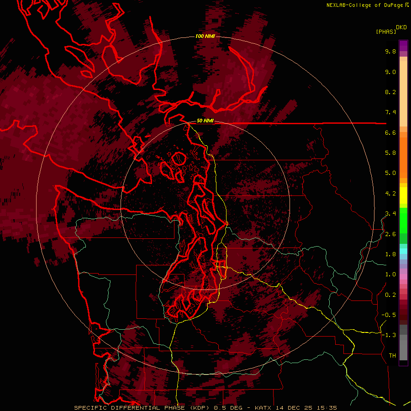411x411 pixels.
Task: Click the 14 DEC 25 date in caption
Action: tap(293, 408)
